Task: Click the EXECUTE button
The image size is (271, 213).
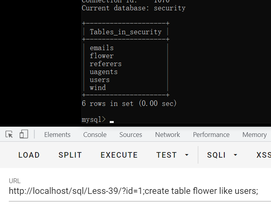Action: click(x=119, y=155)
